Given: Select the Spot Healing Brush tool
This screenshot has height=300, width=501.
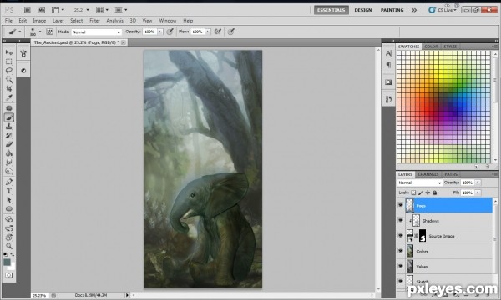Looking at the screenshot, I should [9, 108].
